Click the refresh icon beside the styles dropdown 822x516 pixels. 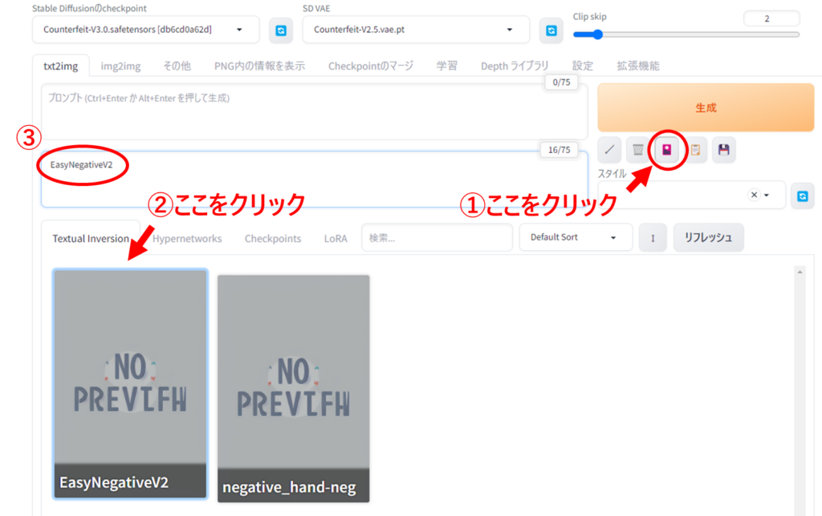[x=802, y=196]
